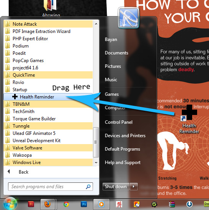
Task: Open Pictures from the Start menu
Action: click(x=113, y=66)
